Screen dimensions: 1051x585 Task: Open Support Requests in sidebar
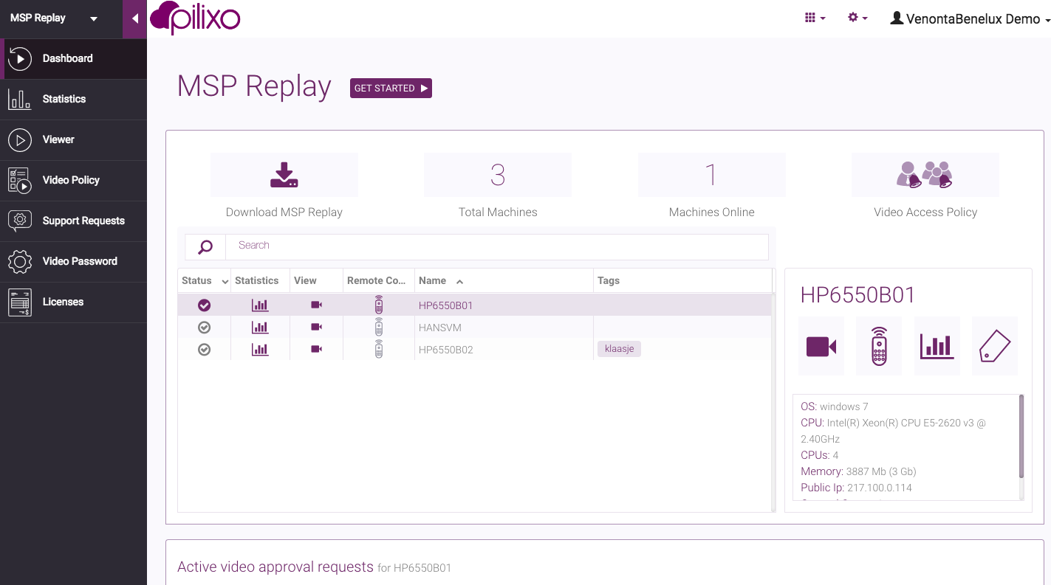[x=73, y=221]
